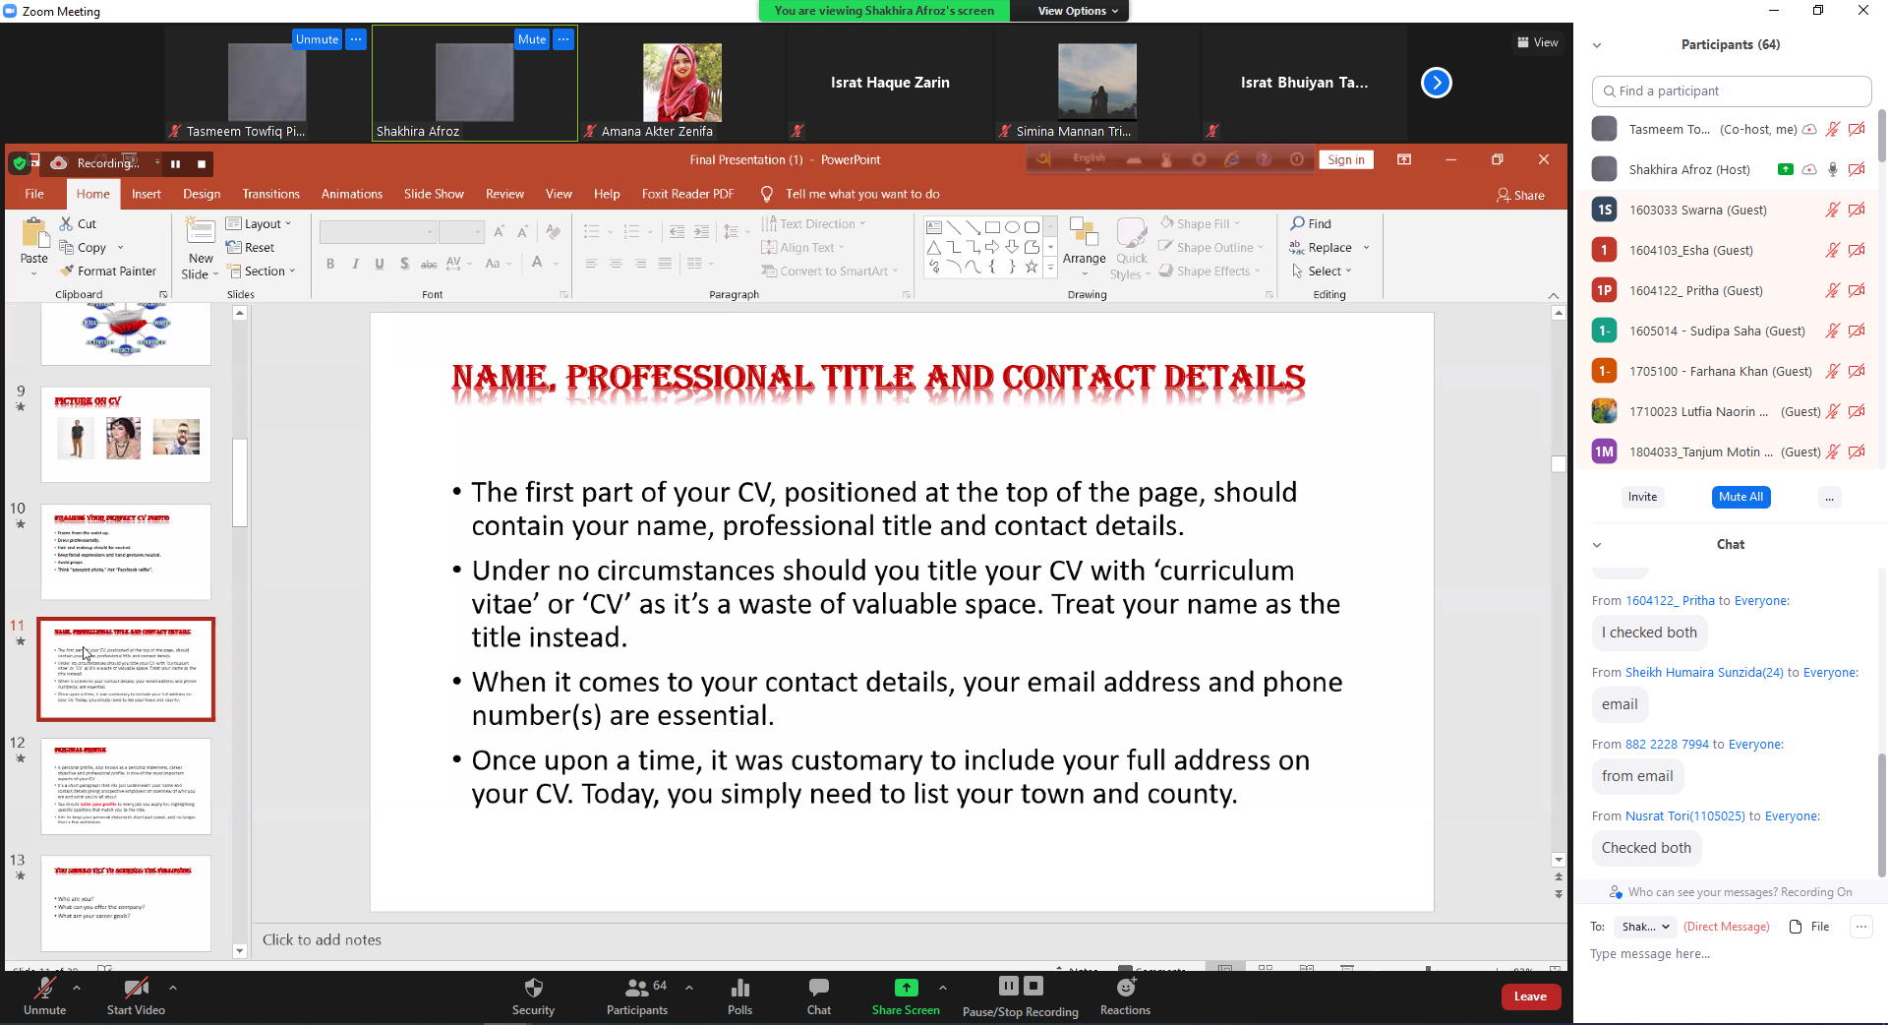Viewport: 1888px width, 1025px height.
Task: Click the Arrange tool in Drawing
Action: pyautogui.click(x=1084, y=241)
